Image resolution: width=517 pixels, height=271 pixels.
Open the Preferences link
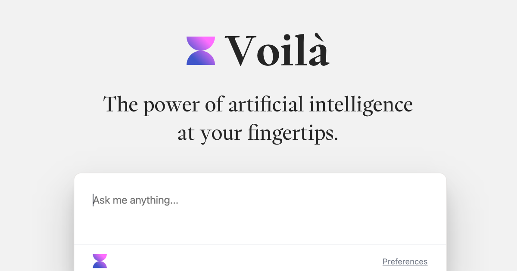click(x=405, y=262)
